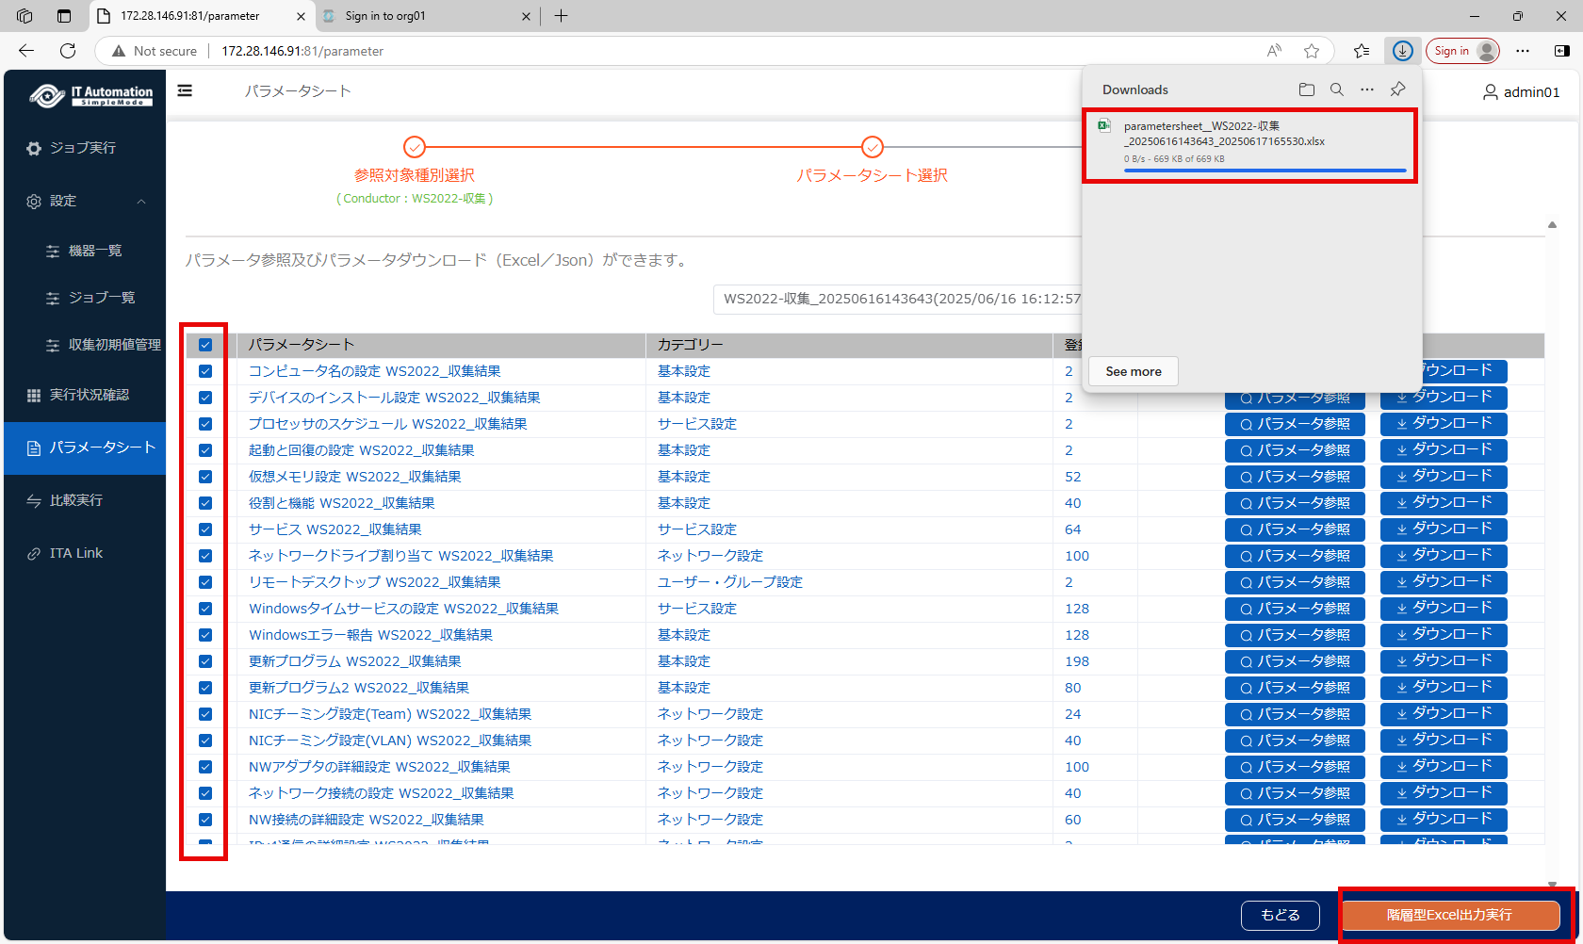The image size is (1583, 944).
Task: Uncheck the サービス WS2022_収集結果 row checkbox
Action: tap(205, 529)
